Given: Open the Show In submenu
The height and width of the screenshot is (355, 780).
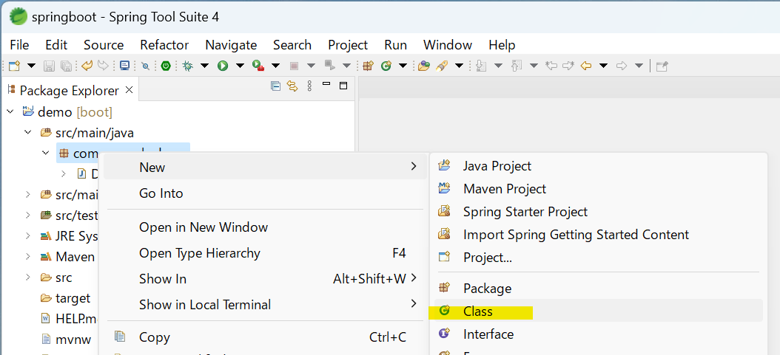Looking at the screenshot, I should click(x=265, y=279).
